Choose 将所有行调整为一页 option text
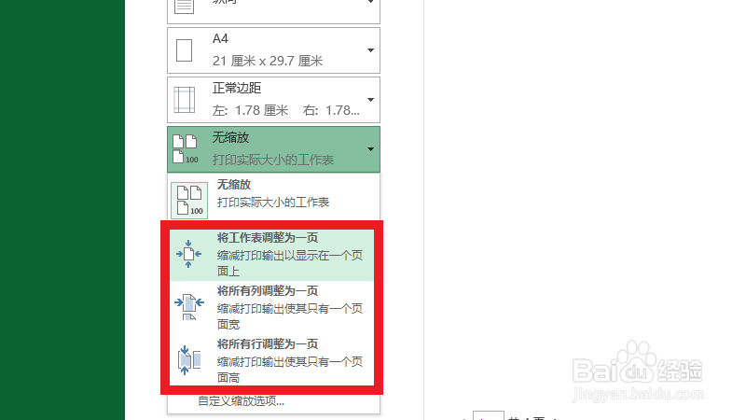 [x=268, y=344]
